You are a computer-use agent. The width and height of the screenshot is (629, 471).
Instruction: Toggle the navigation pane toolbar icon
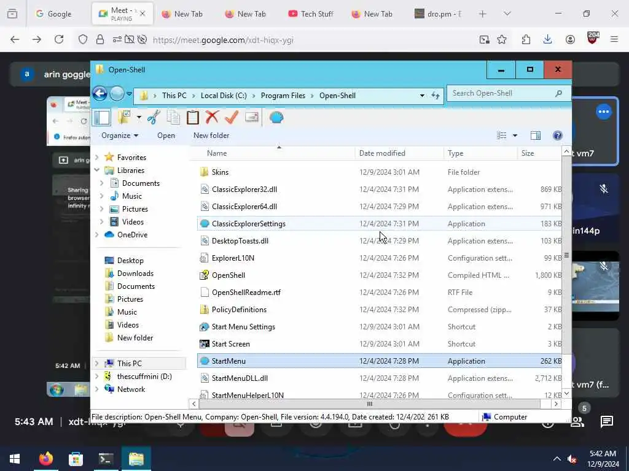point(101,118)
